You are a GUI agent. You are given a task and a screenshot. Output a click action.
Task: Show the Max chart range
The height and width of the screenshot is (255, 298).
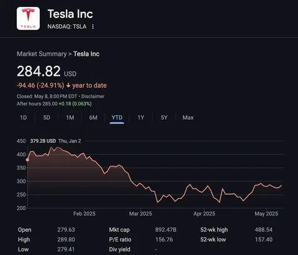188,118
